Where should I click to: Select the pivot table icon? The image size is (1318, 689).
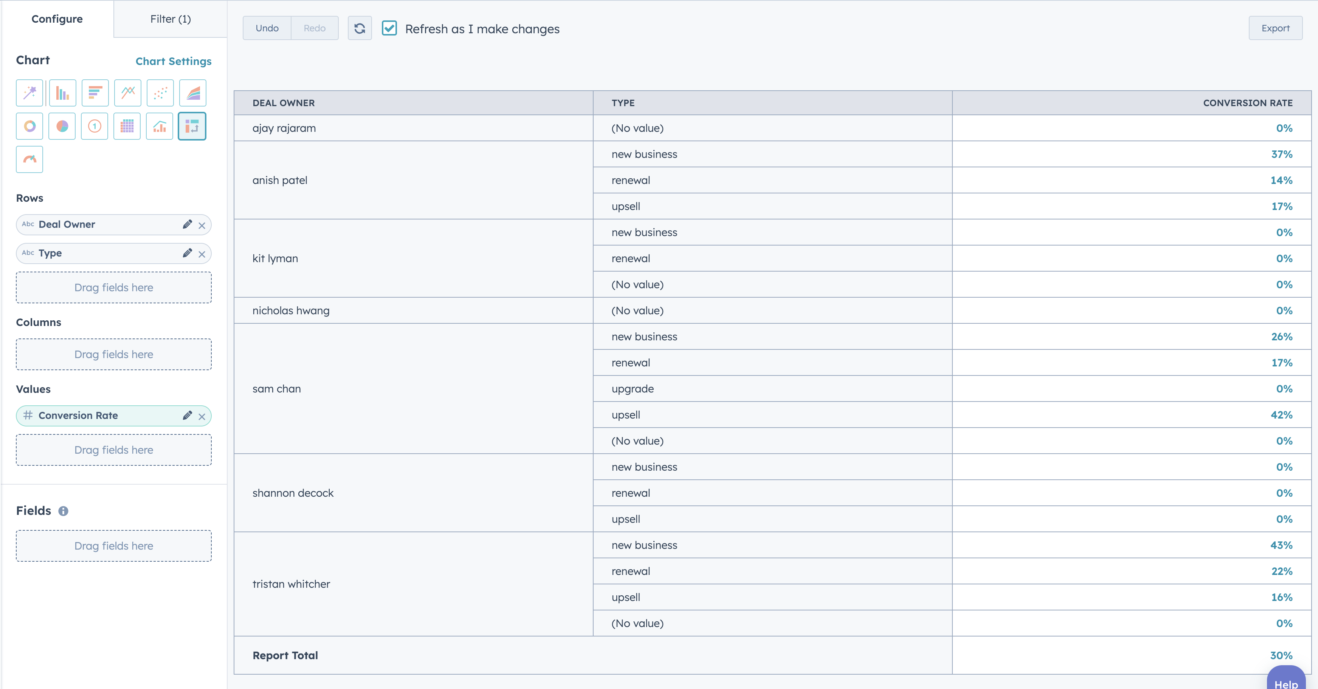click(x=191, y=125)
